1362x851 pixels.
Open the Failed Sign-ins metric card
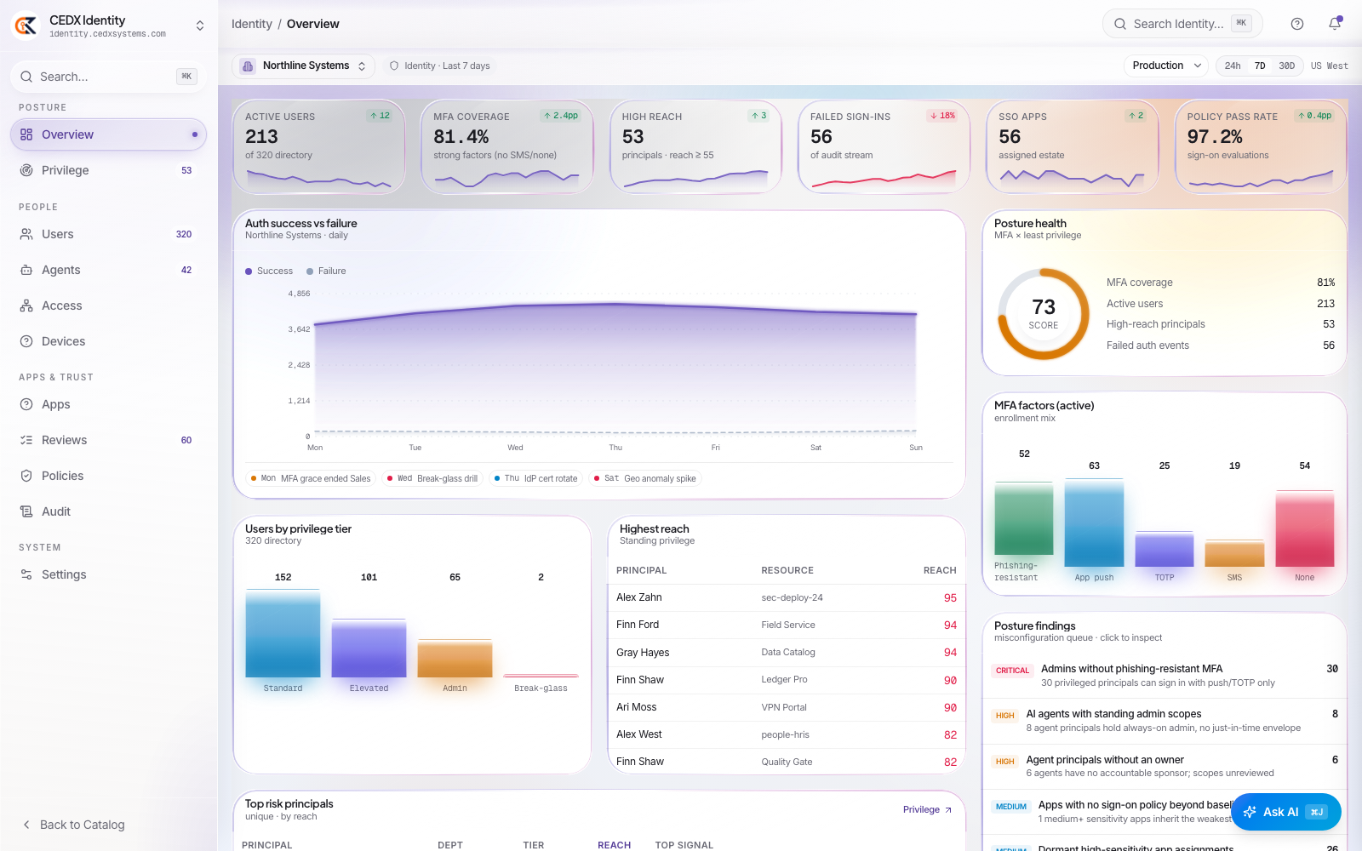tap(884, 147)
